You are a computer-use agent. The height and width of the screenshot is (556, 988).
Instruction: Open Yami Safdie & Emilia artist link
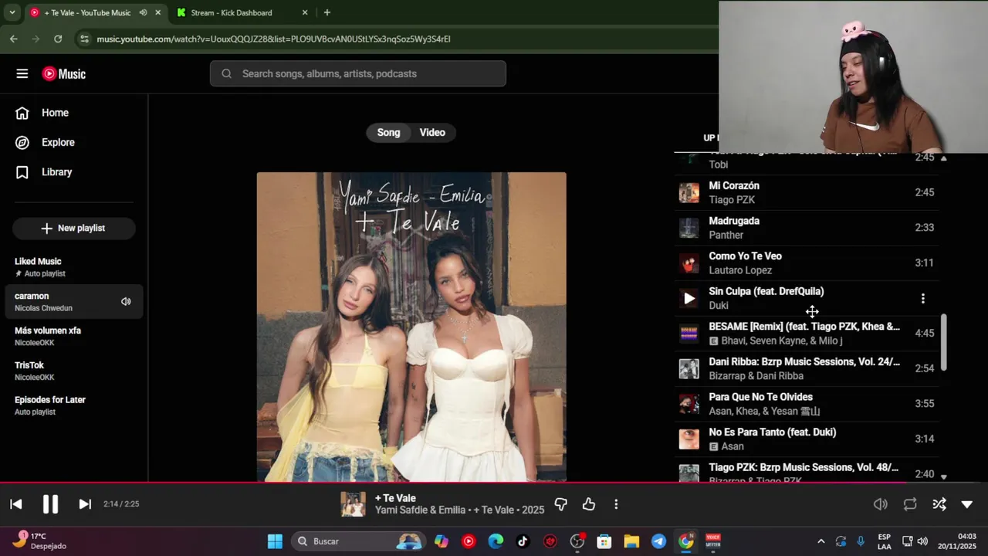pos(420,510)
